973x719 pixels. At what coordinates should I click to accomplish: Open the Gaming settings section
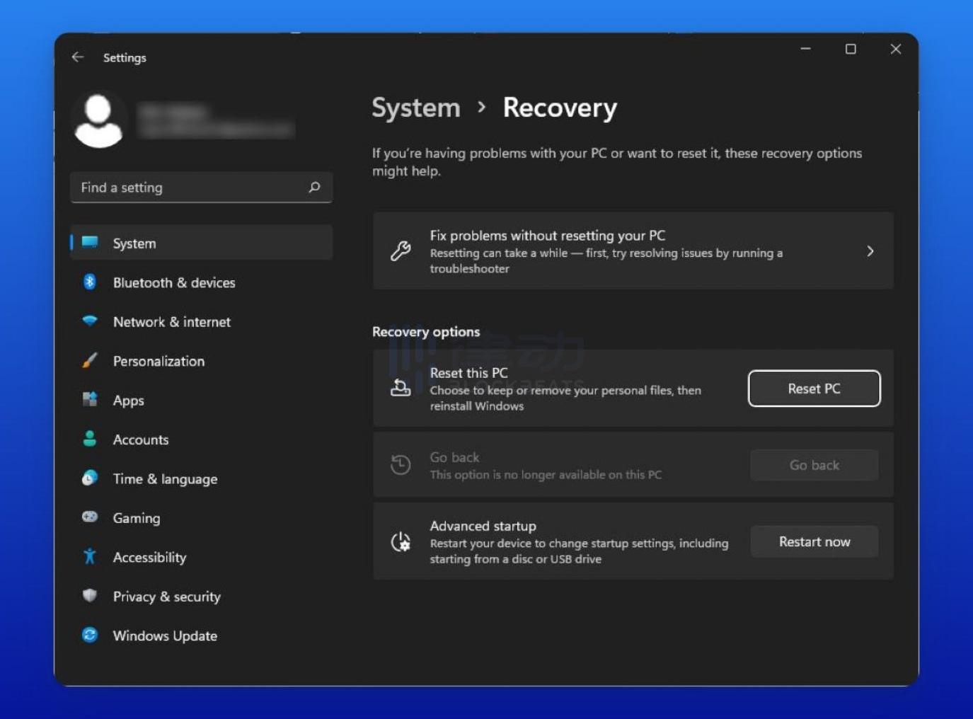pyautogui.click(x=137, y=518)
